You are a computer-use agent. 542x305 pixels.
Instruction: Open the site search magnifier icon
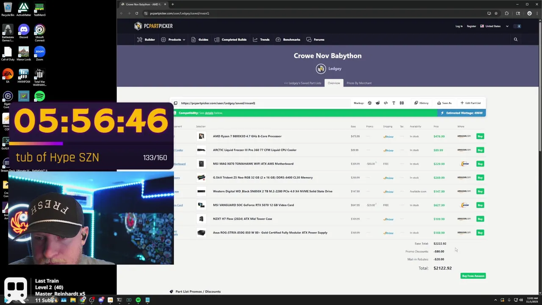515,39
